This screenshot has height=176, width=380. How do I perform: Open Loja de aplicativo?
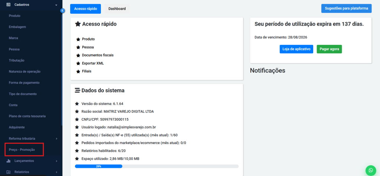point(297,49)
